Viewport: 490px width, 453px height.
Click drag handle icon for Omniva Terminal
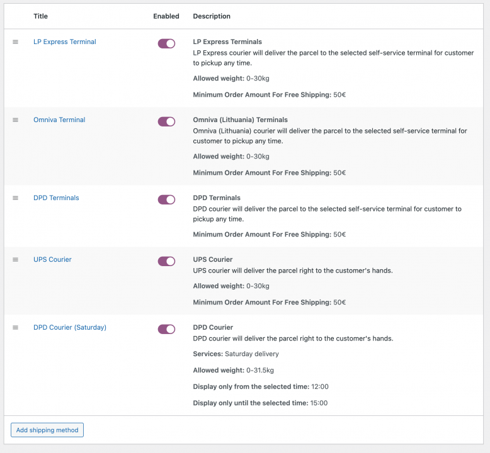pos(16,120)
